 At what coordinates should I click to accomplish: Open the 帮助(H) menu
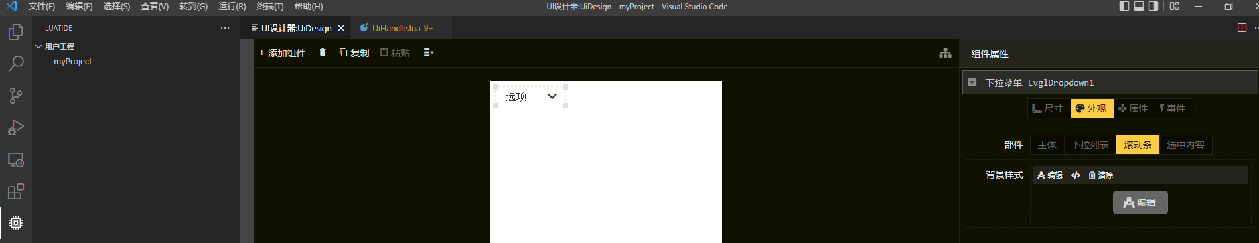(308, 6)
